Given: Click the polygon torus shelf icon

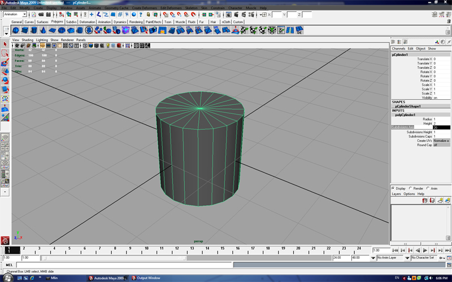Looking at the screenshot, I should pos(62,30).
